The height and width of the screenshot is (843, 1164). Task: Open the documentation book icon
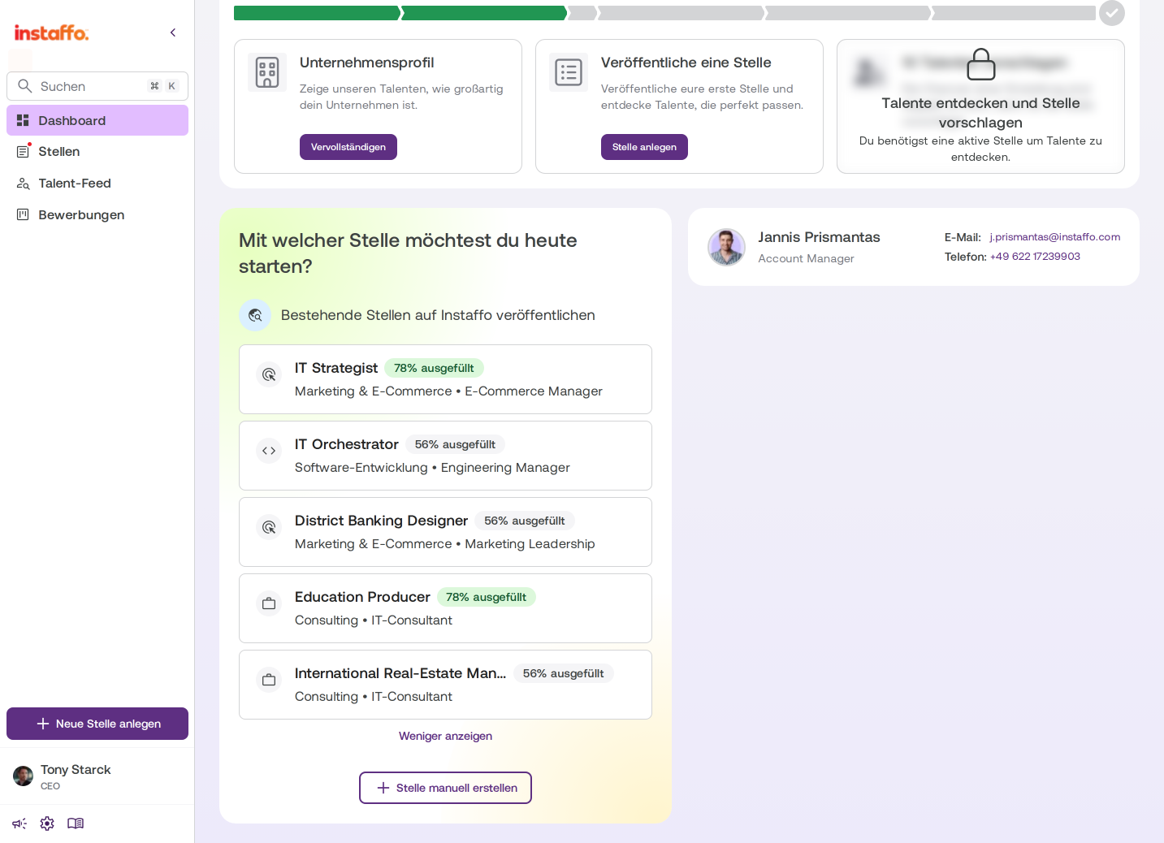point(76,824)
